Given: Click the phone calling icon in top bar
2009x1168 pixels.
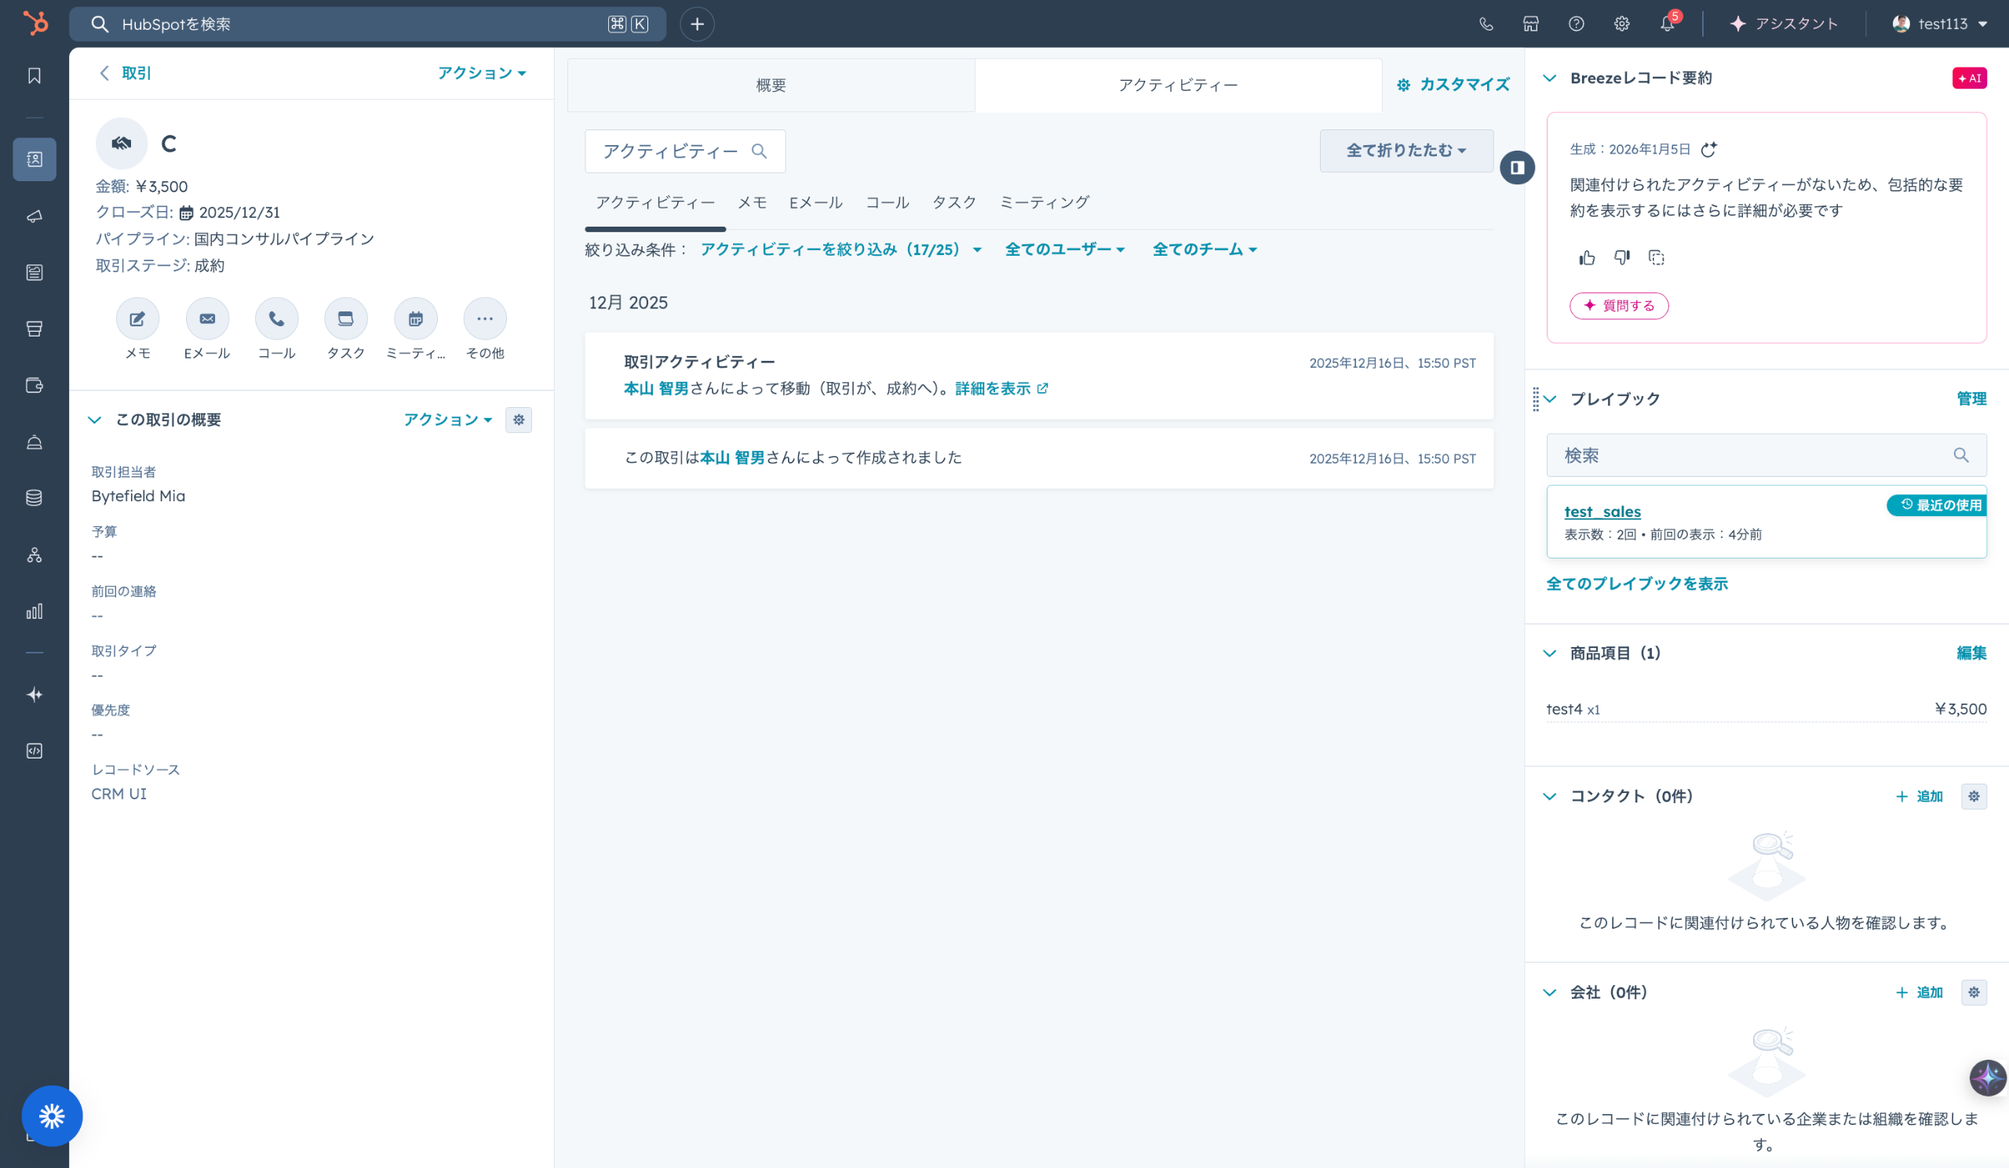Looking at the screenshot, I should [x=1486, y=24].
